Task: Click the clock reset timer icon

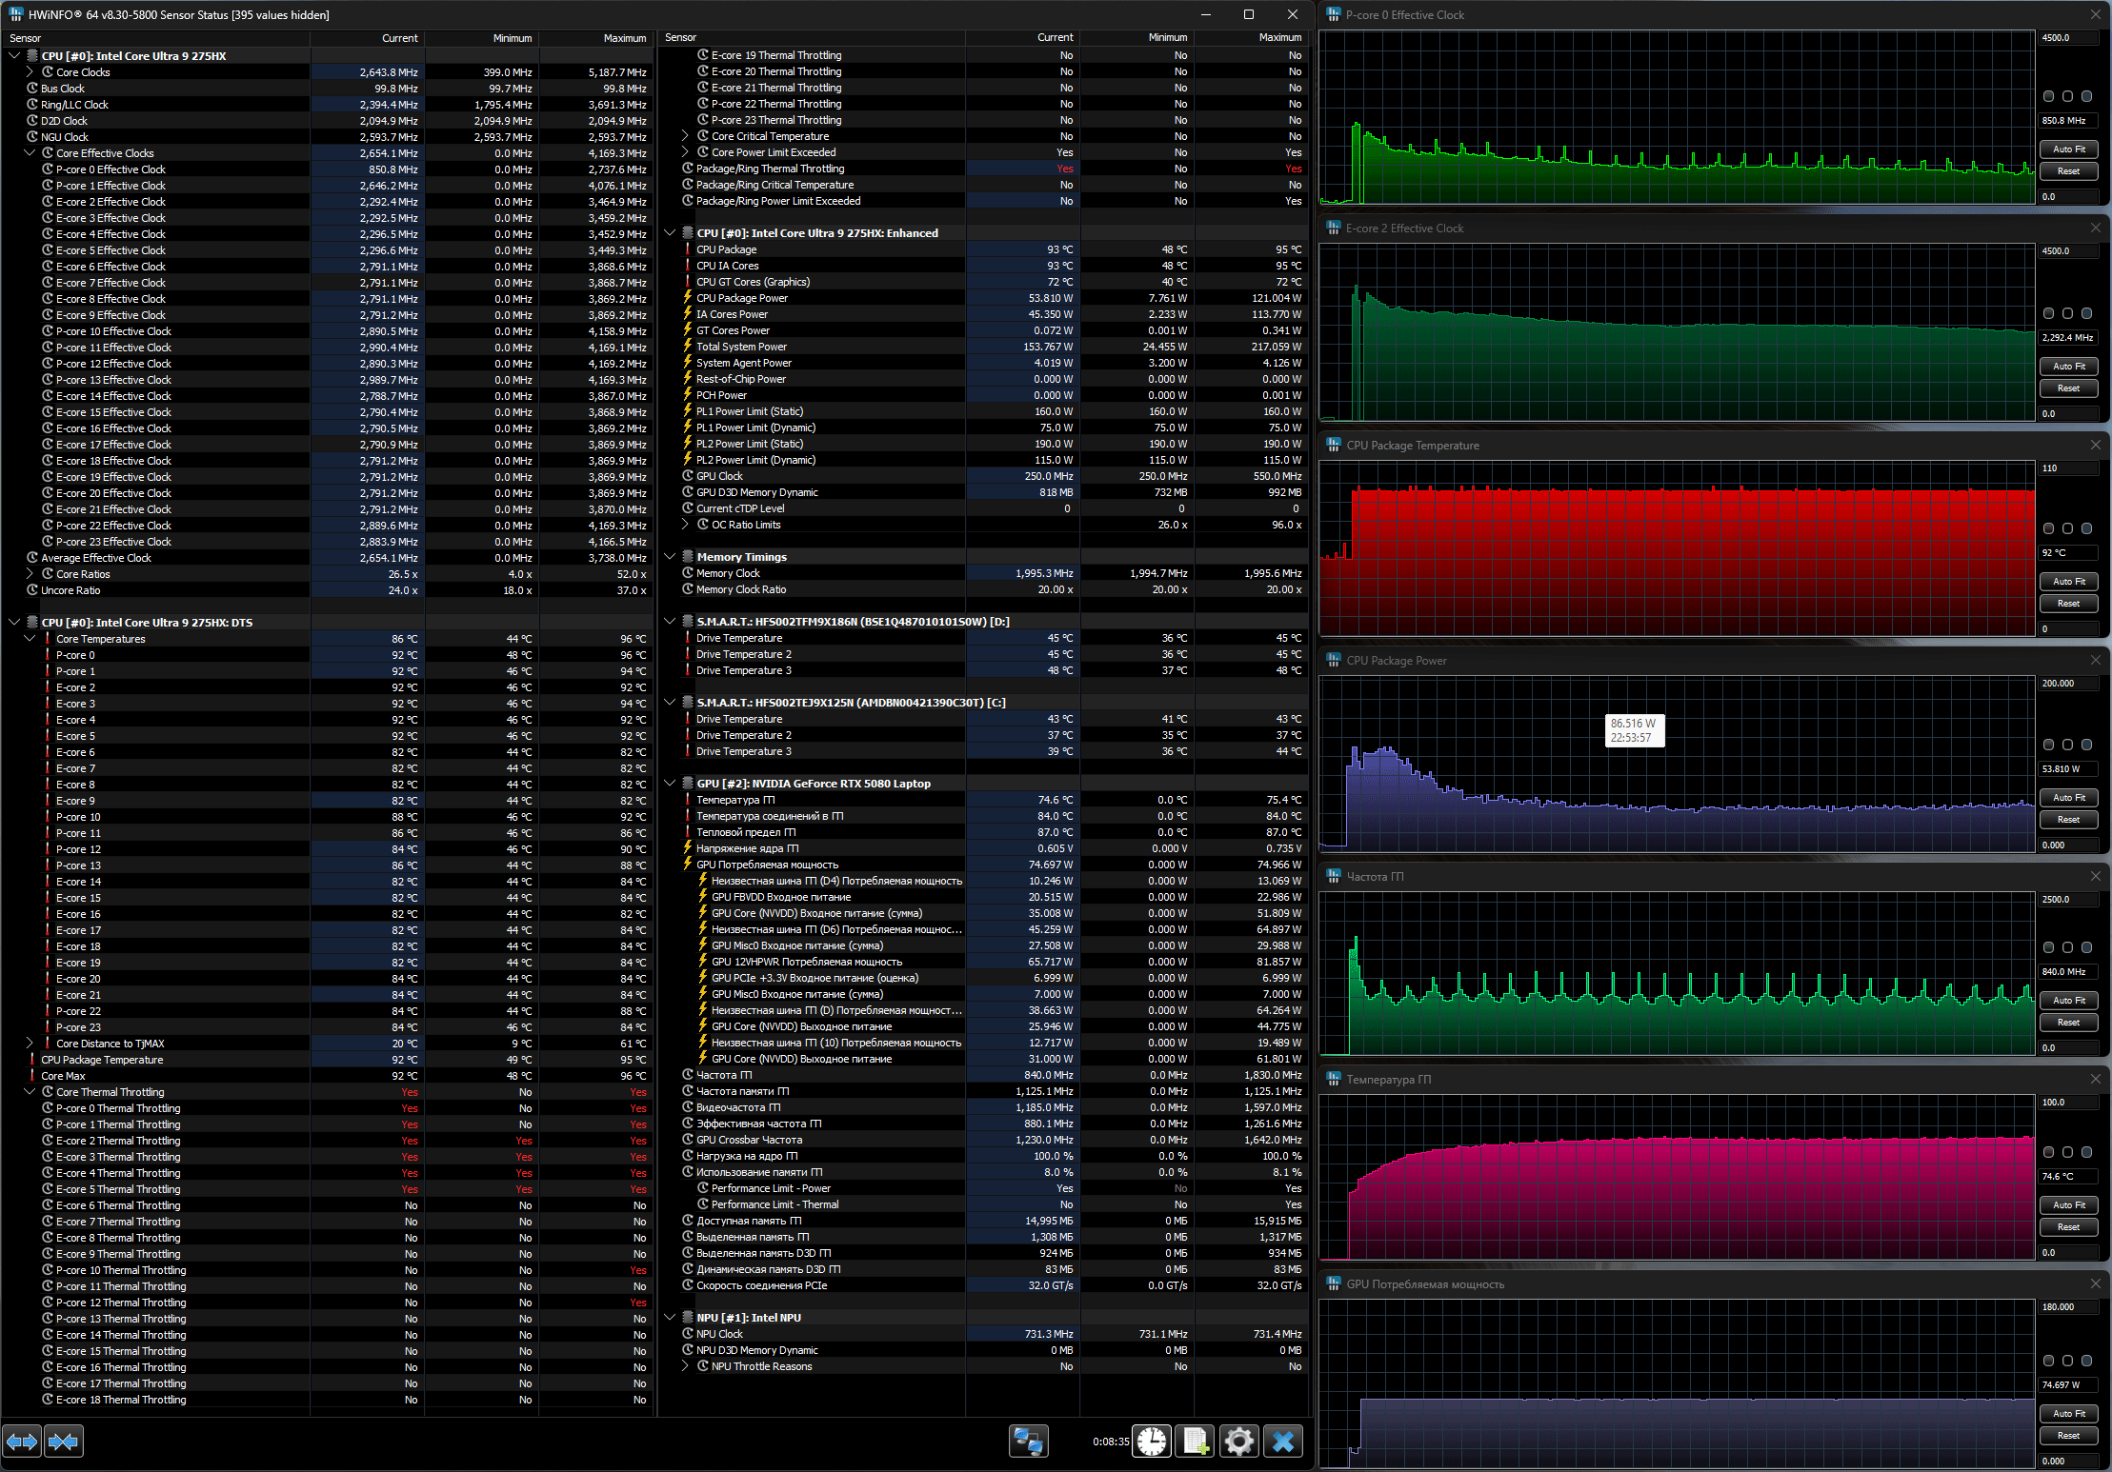Action: point(1152,1442)
